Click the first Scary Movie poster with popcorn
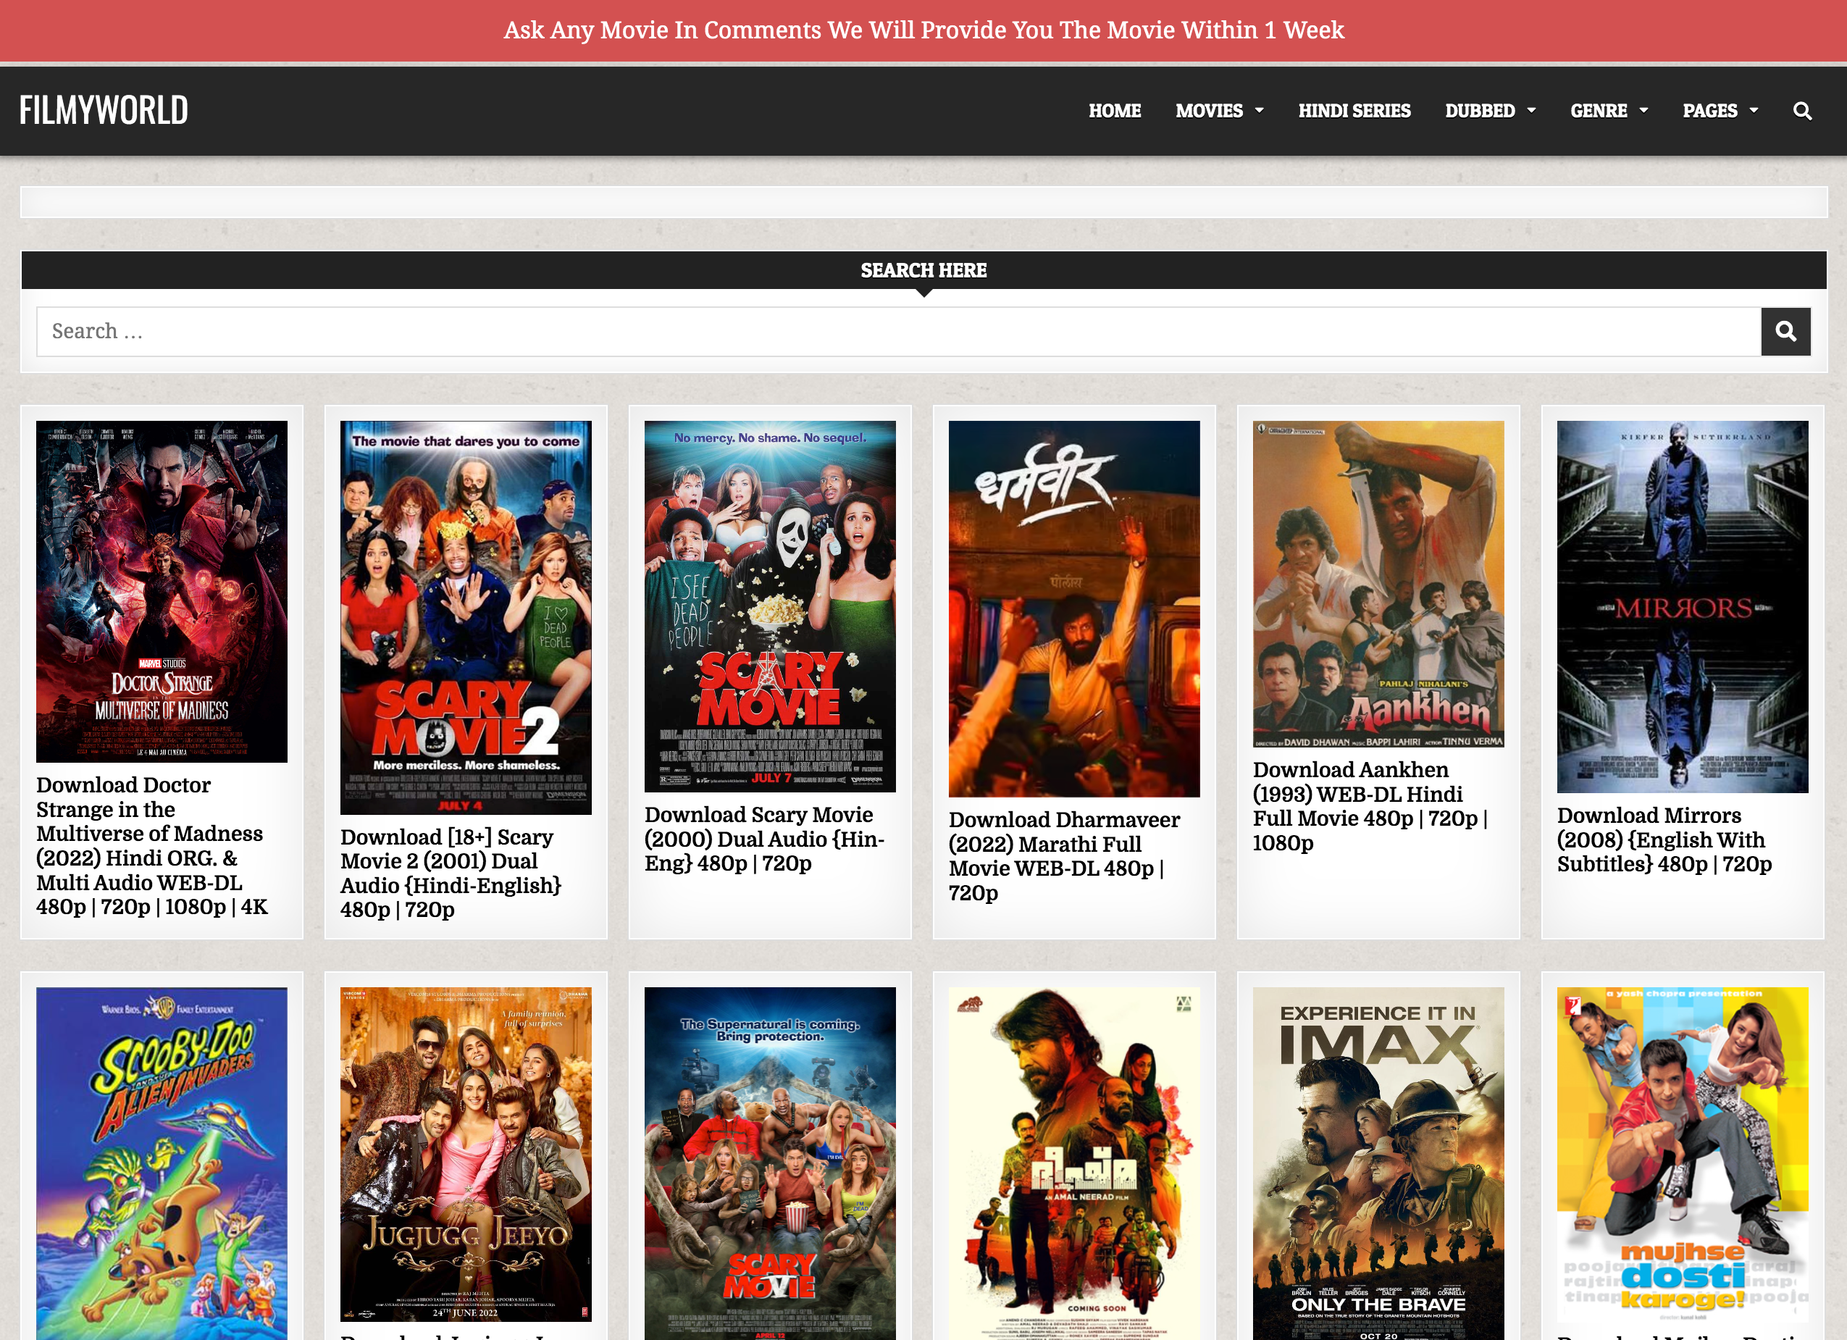 click(x=769, y=606)
